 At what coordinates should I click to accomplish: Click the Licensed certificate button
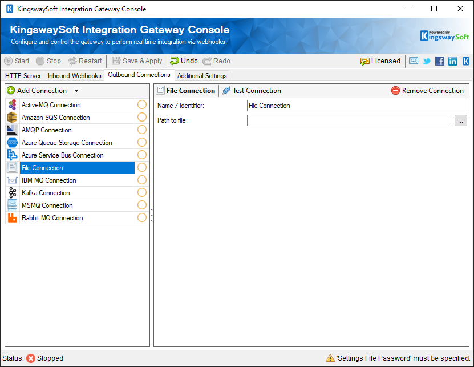(x=380, y=61)
